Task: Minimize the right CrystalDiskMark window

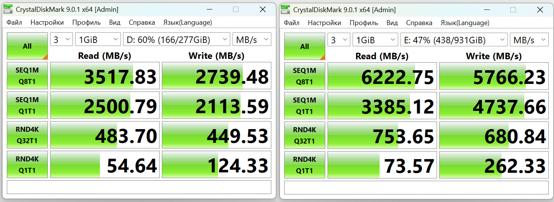Action: (x=487, y=9)
